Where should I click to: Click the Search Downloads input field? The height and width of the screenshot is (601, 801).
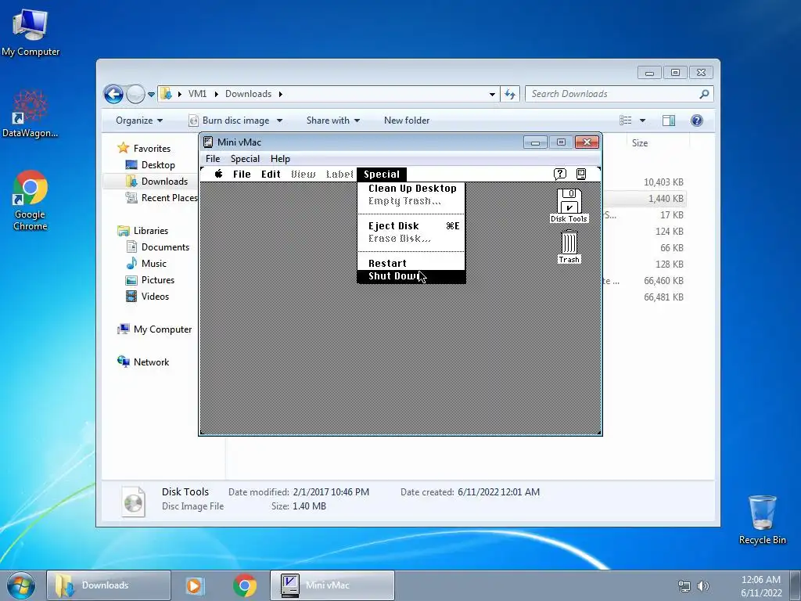click(x=613, y=94)
